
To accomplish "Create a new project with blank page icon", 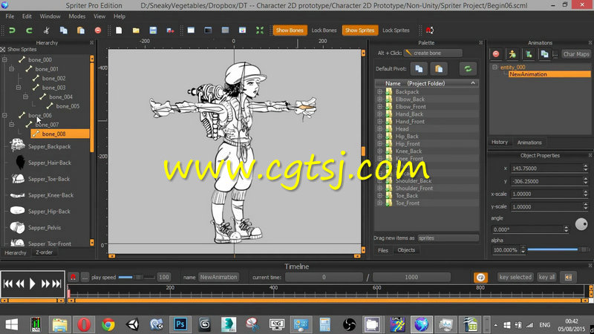I will (x=119, y=30).
